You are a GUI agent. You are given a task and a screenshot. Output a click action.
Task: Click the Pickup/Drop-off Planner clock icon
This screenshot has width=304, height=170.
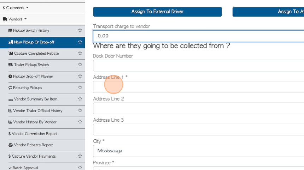[x=10, y=77]
